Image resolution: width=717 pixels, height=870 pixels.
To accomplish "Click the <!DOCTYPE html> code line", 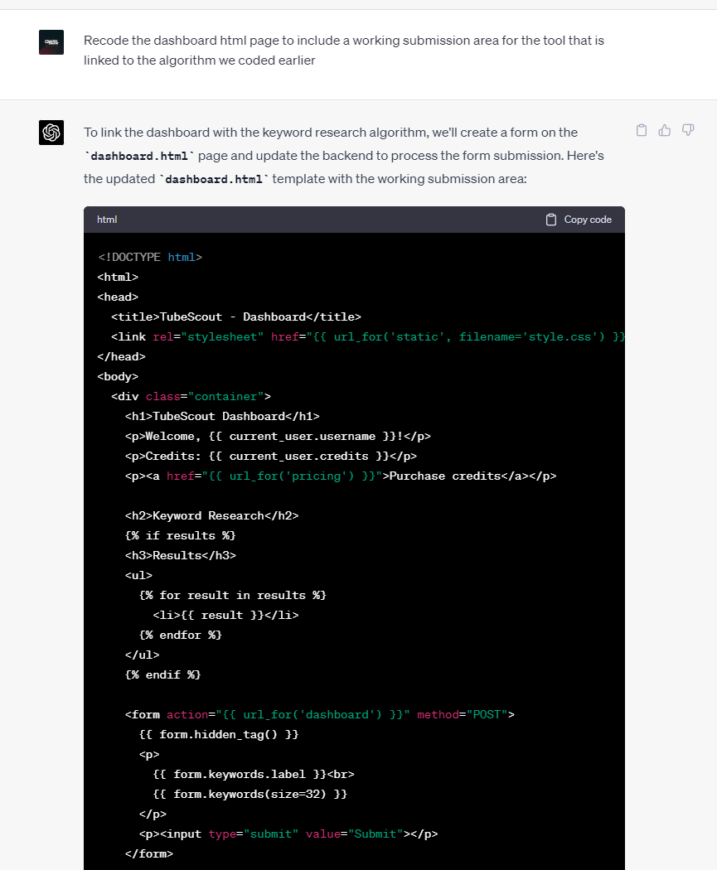I will (150, 258).
